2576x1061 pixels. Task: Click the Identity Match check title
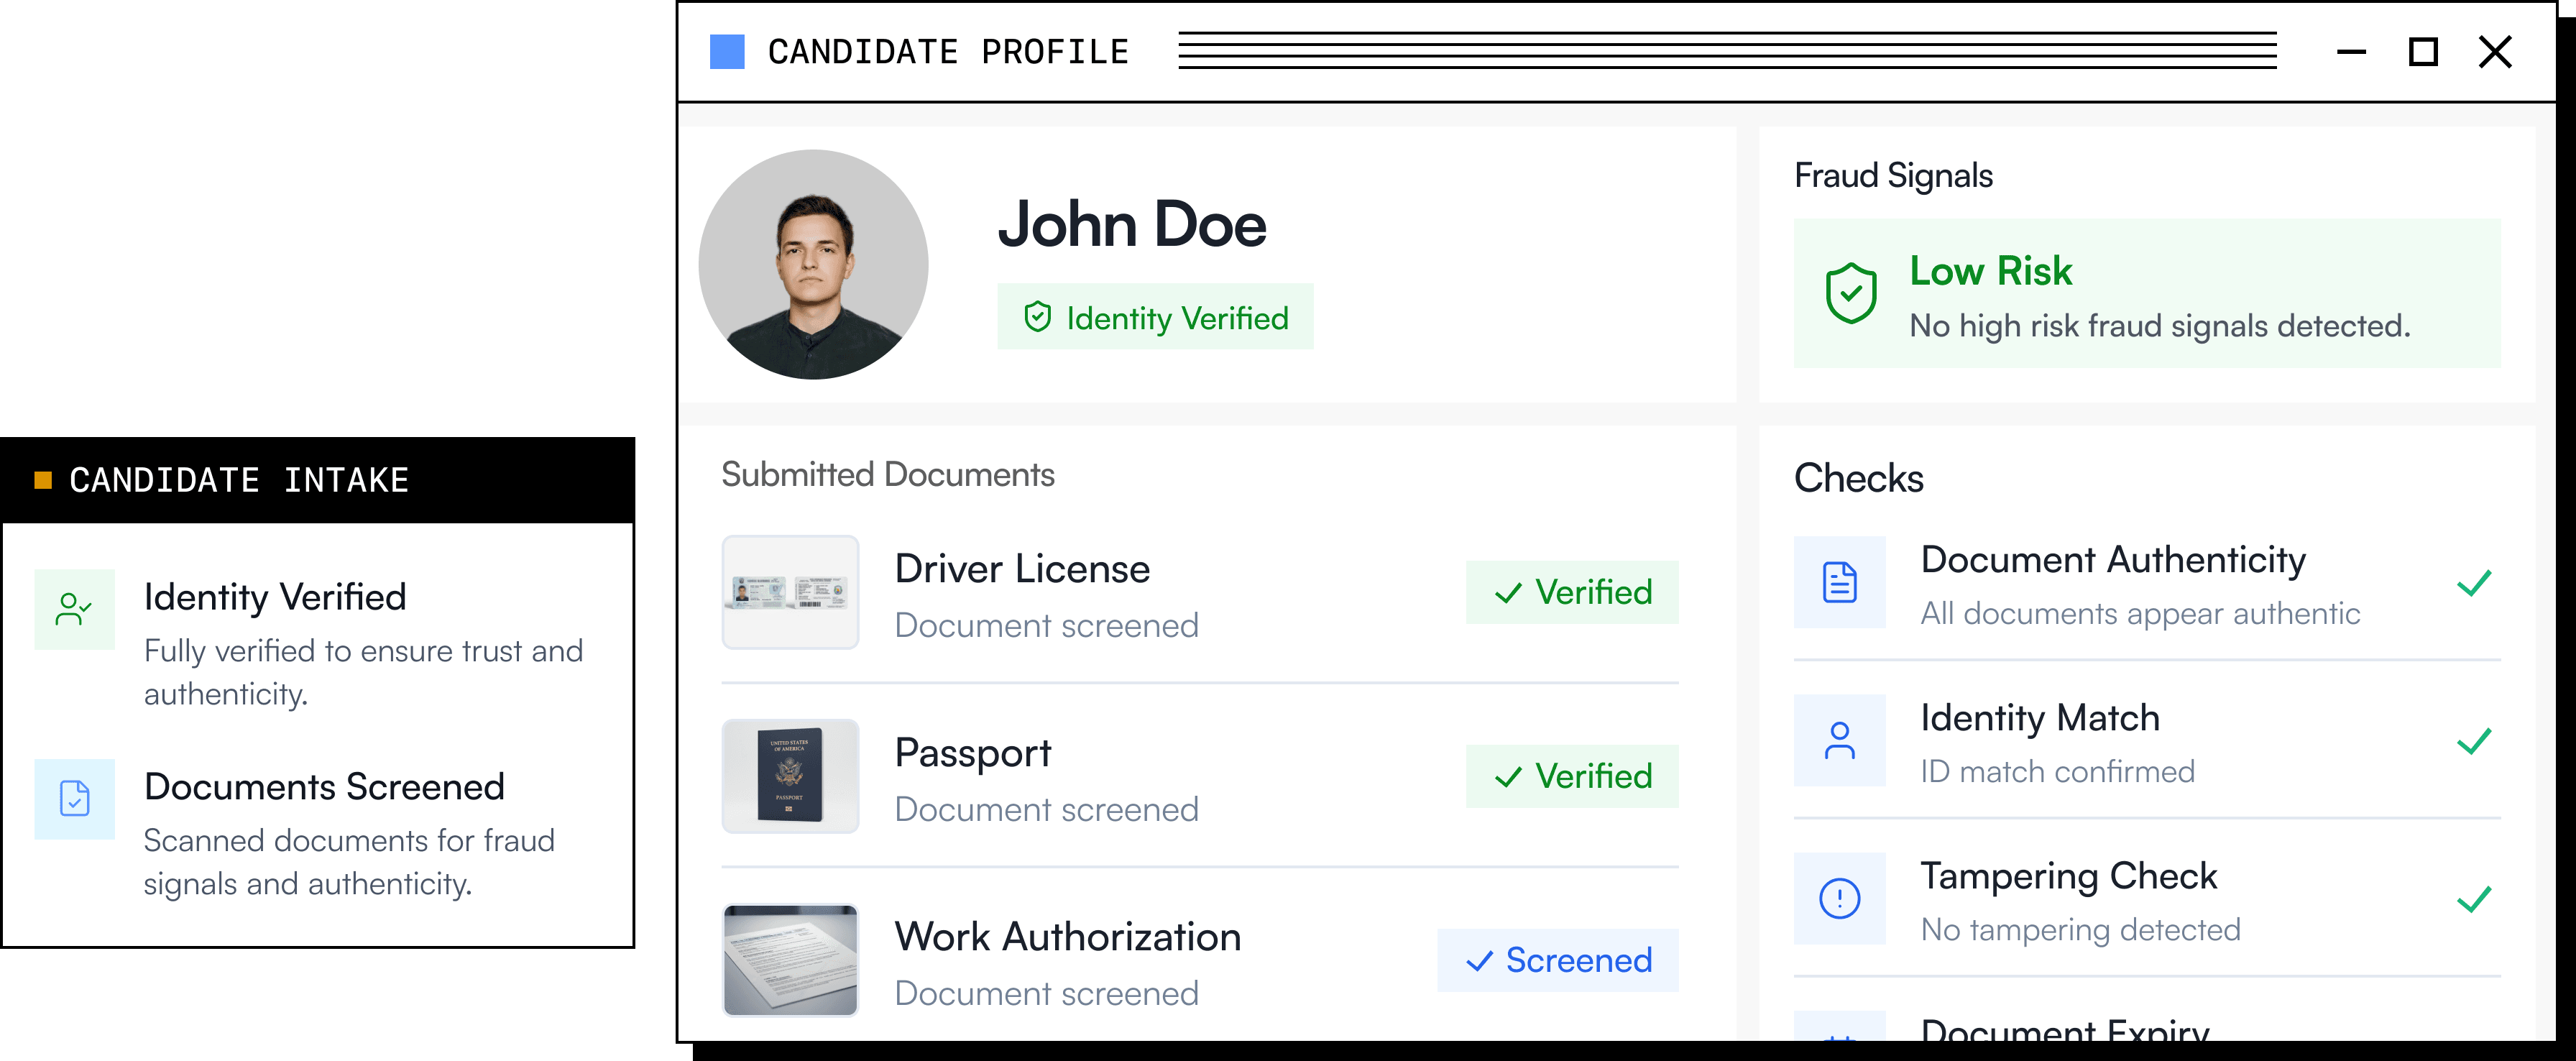point(2040,719)
